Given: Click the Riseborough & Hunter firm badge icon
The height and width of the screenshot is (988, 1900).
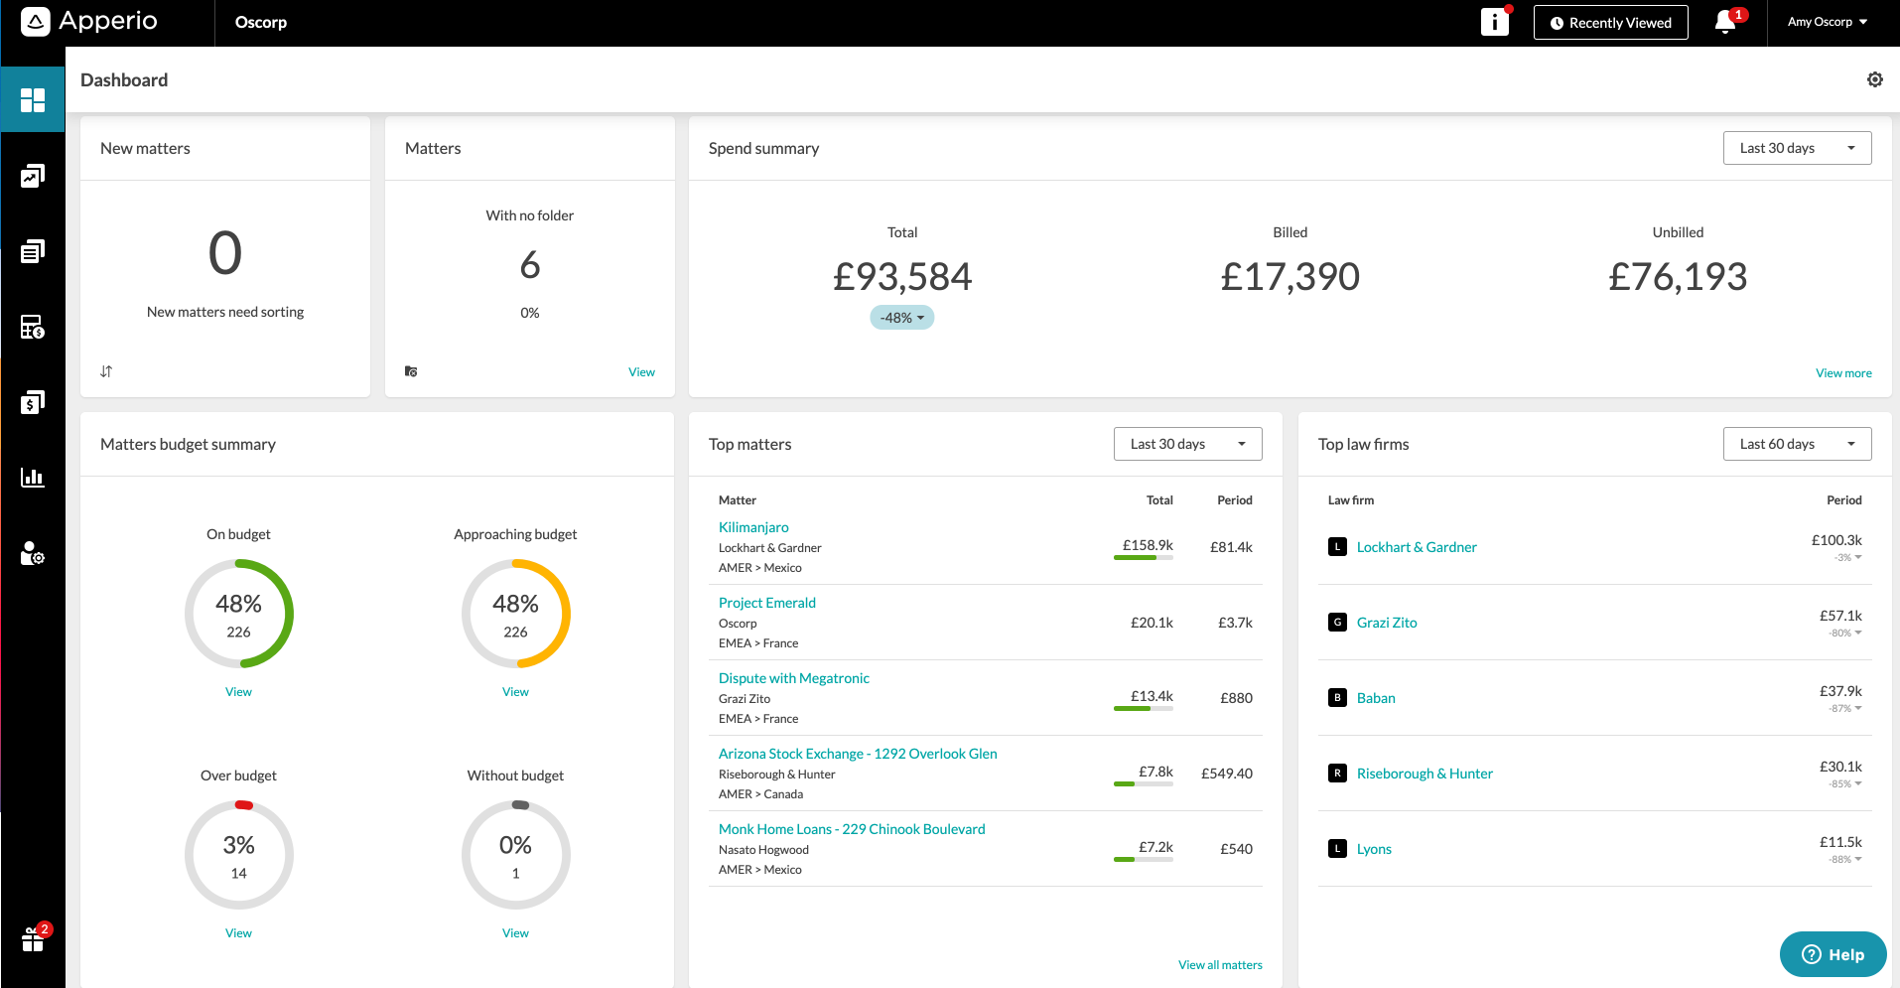Looking at the screenshot, I should 1337,774.
